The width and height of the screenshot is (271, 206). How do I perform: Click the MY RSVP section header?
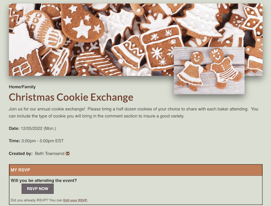pyautogui.click(x=135, y=170)
